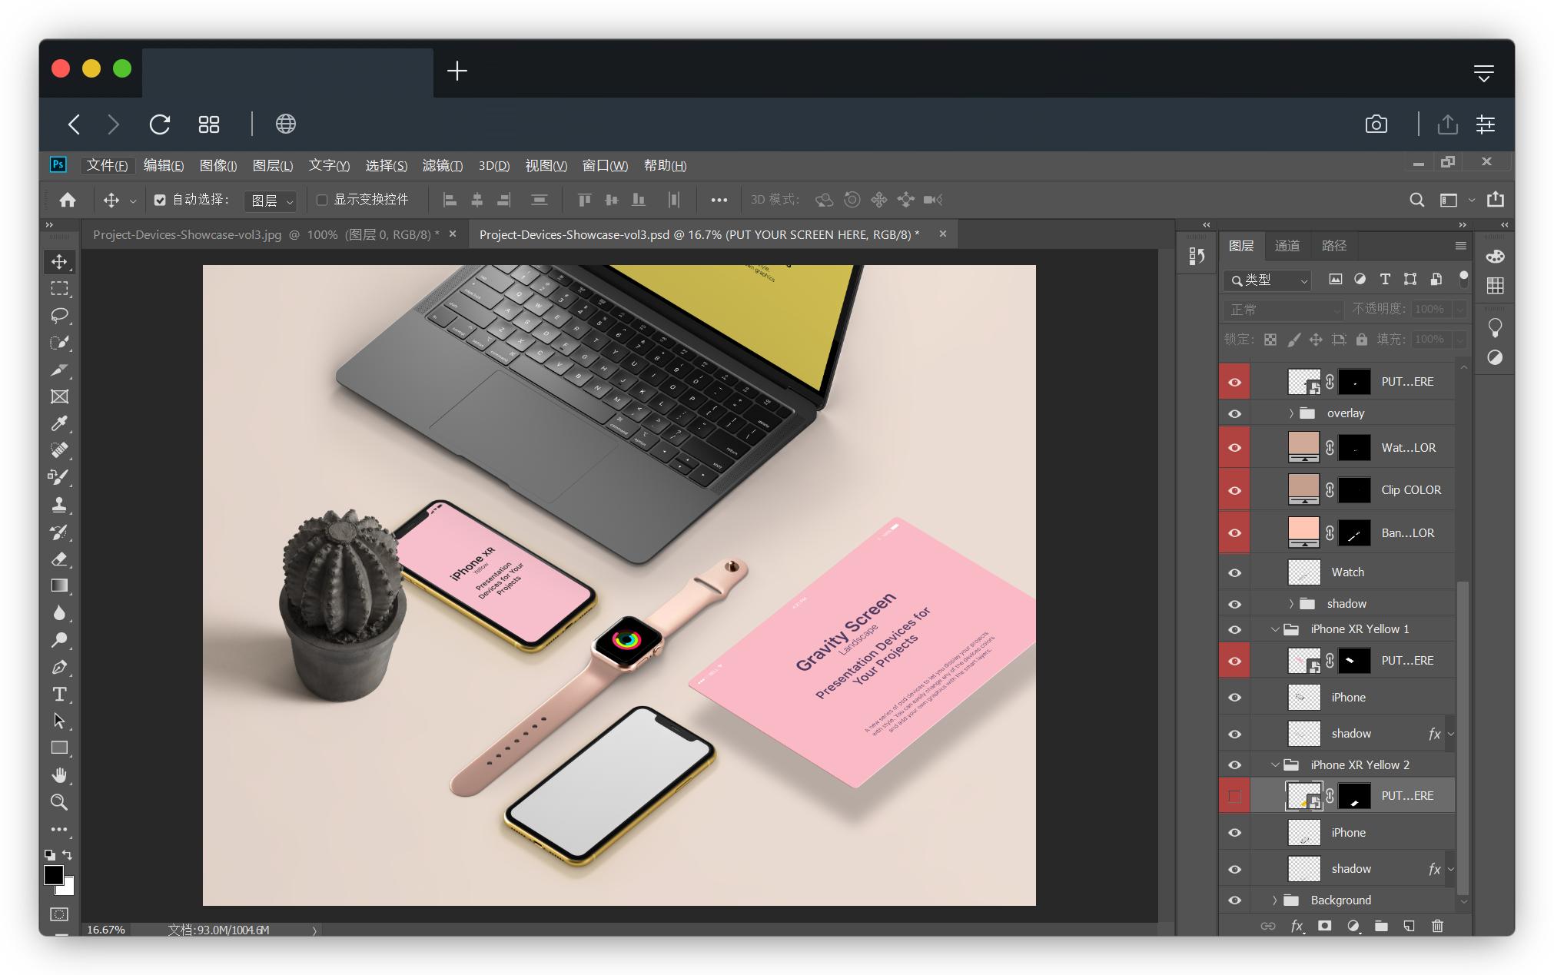The width and height of the screenshot is (1554, 975).
Task: Select the Lasso tool
Action: tap(59, 316)
